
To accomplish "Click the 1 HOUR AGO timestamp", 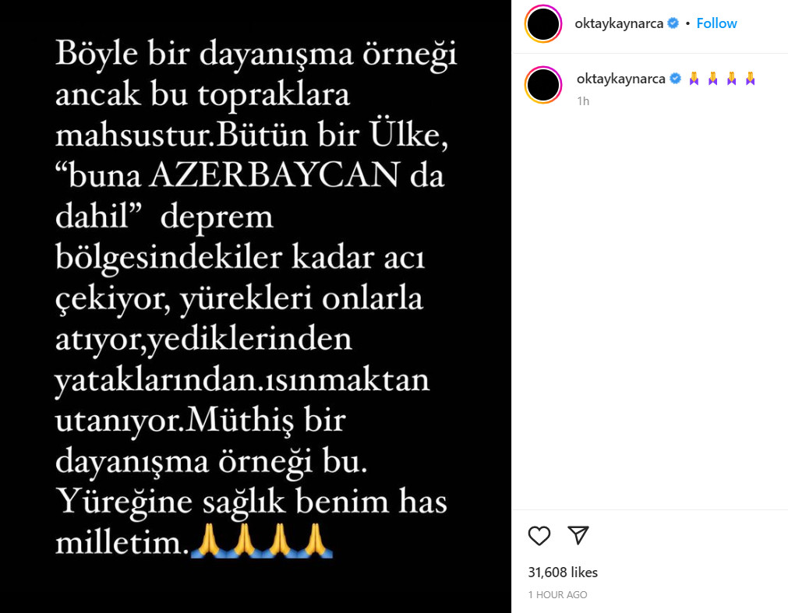I will coord(557,594).
